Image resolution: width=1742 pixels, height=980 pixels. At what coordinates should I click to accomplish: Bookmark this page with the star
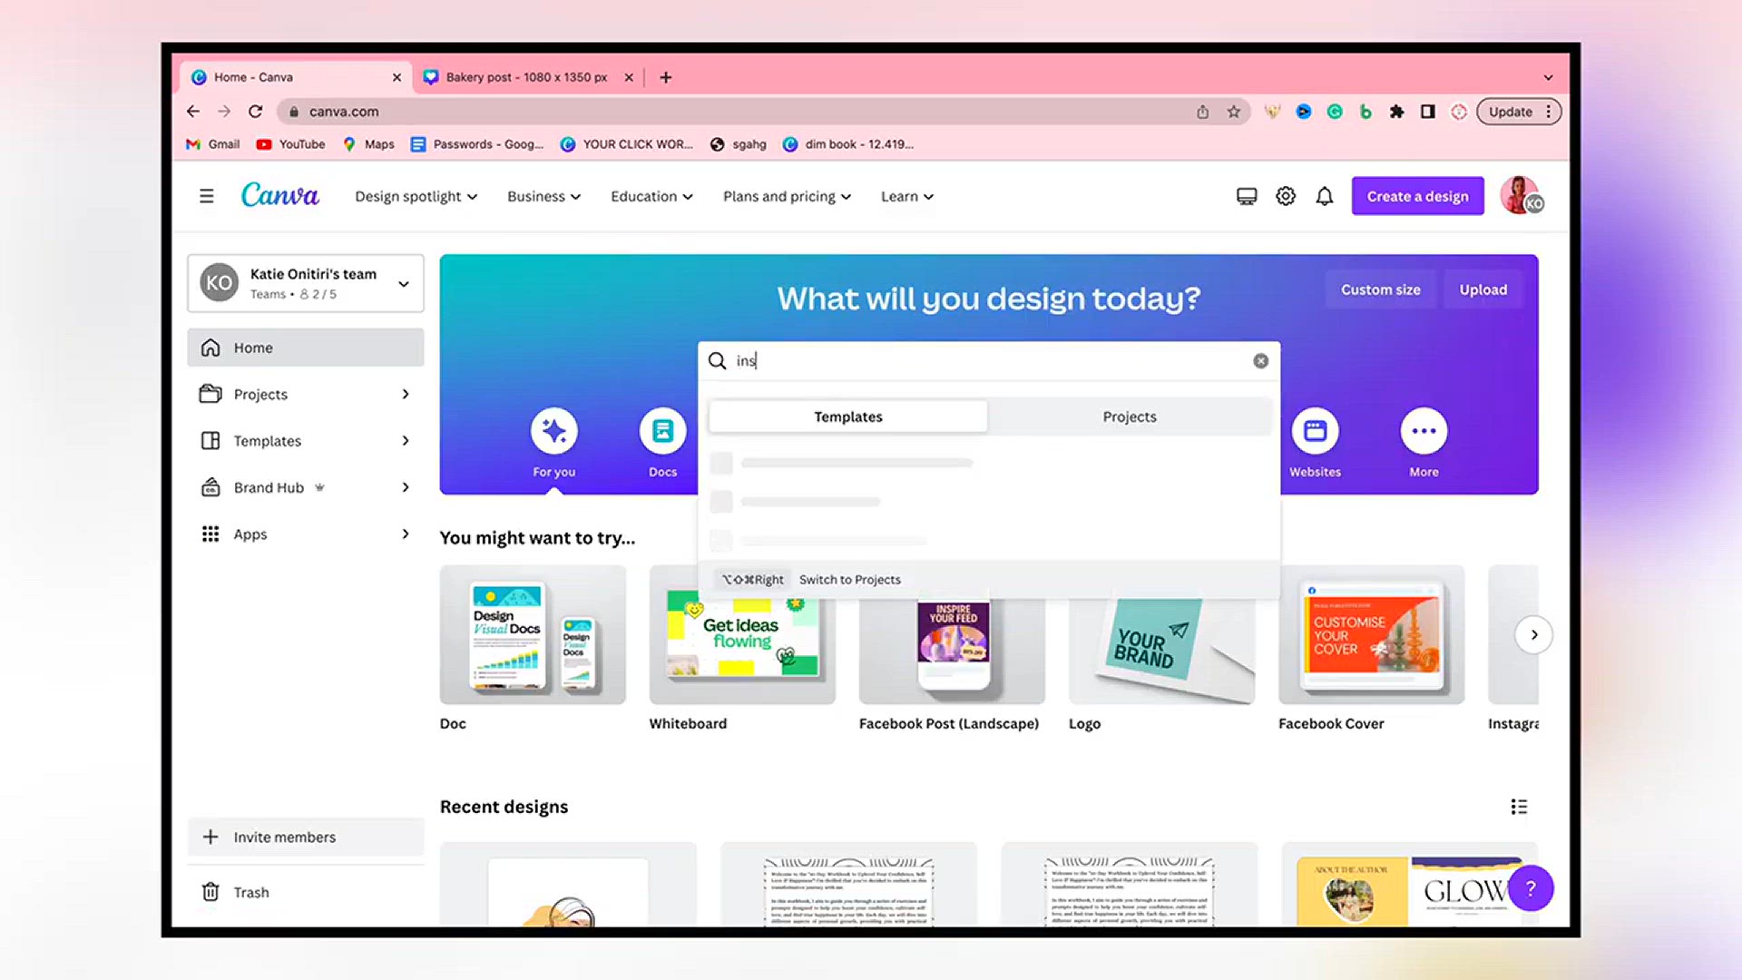(x=1234, y=112)
